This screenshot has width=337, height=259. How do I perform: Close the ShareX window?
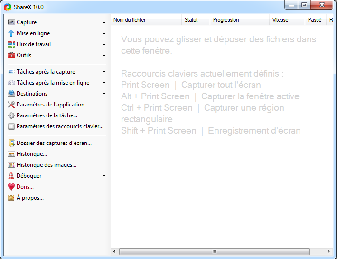322,5
